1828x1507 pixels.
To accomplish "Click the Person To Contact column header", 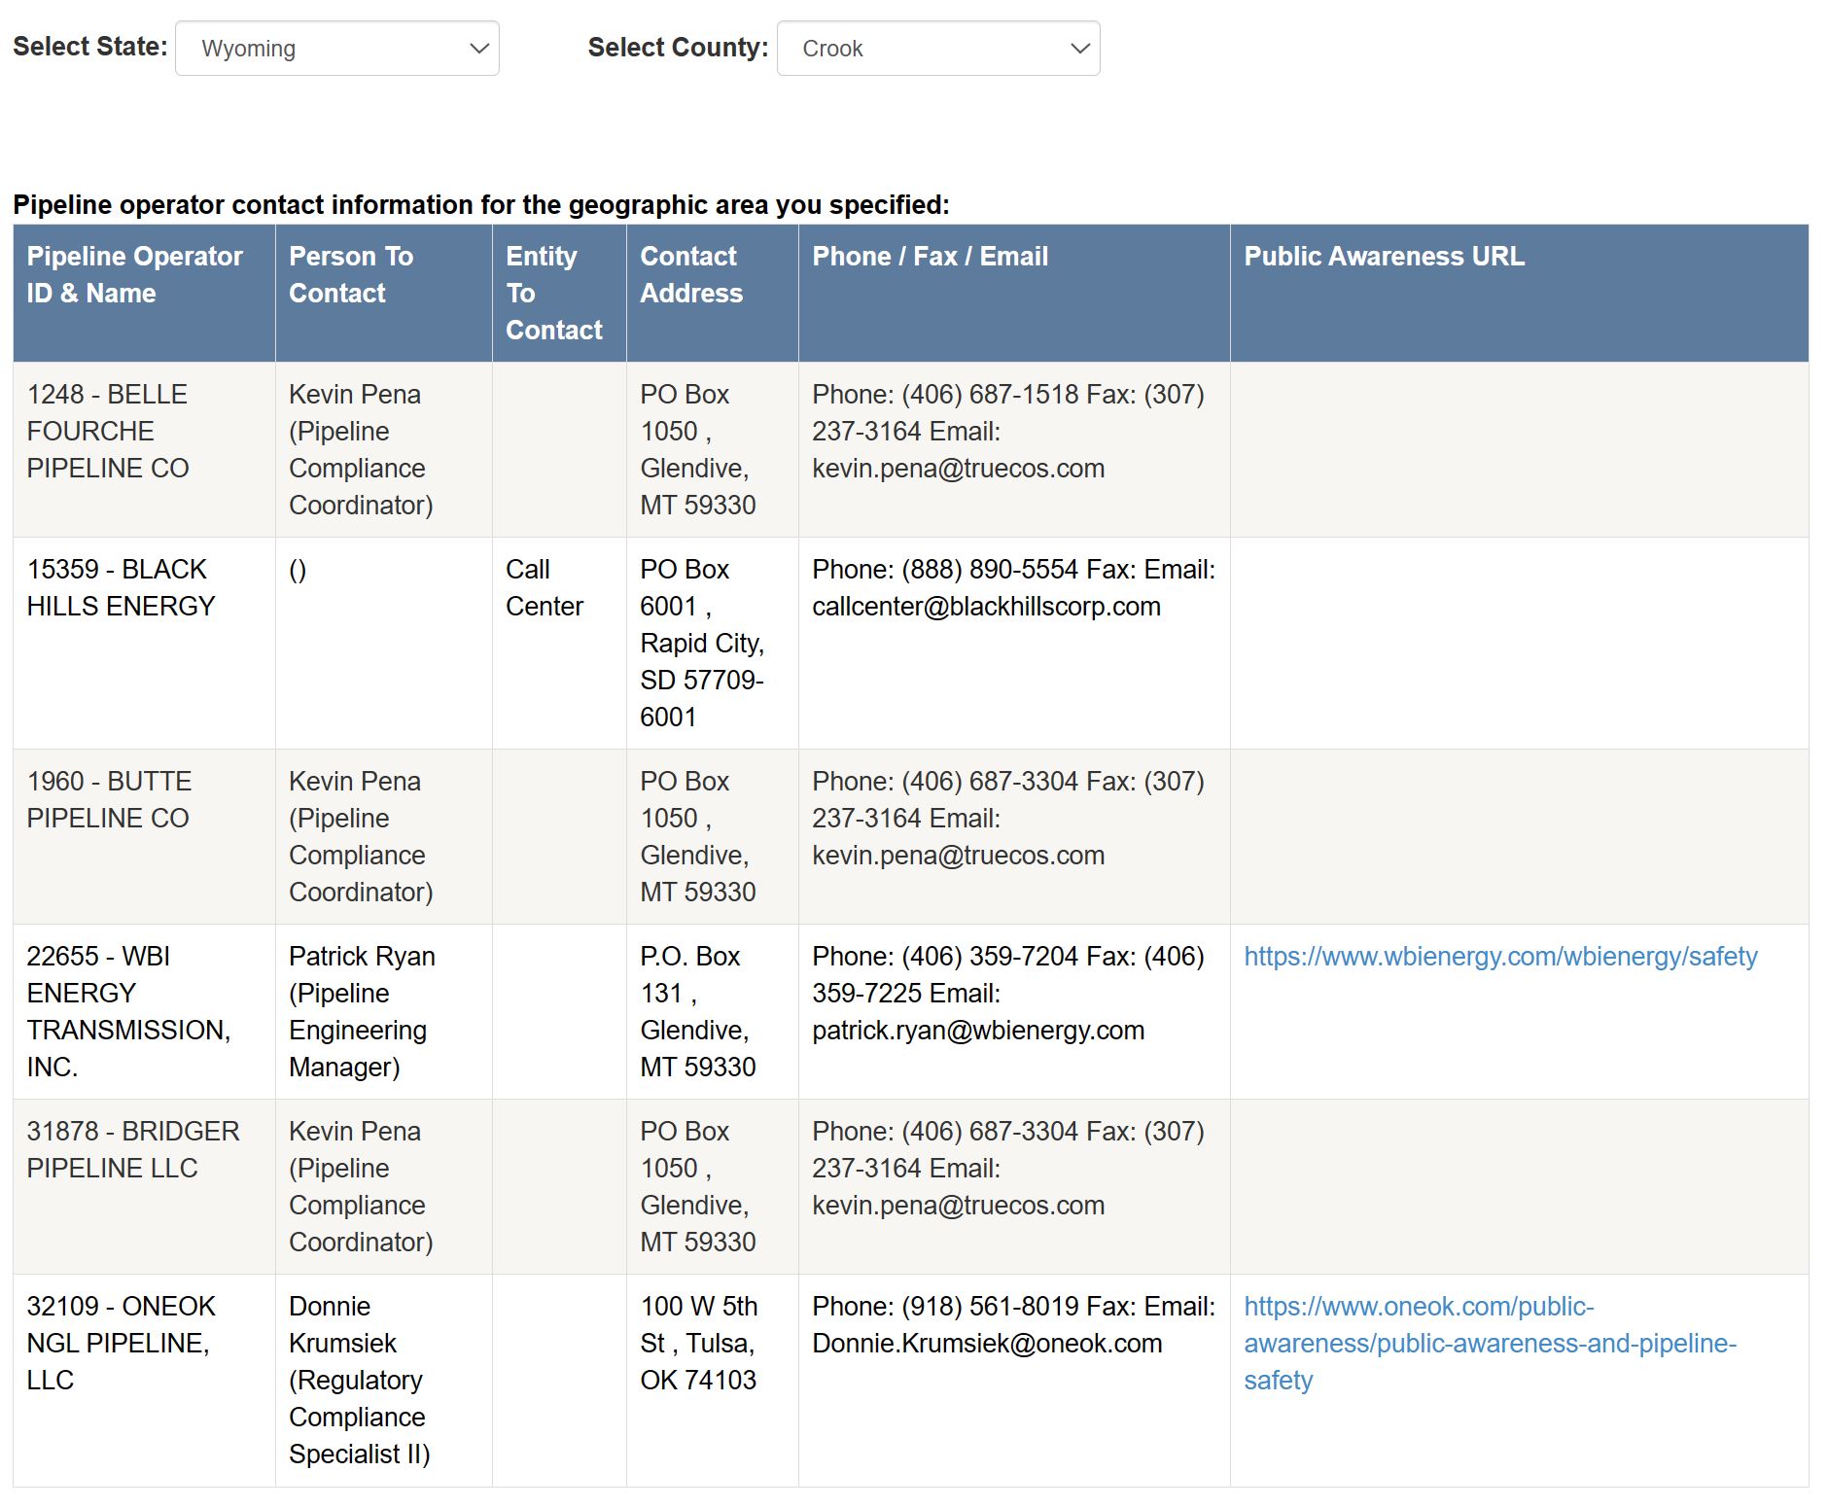I will pos(383,294).
